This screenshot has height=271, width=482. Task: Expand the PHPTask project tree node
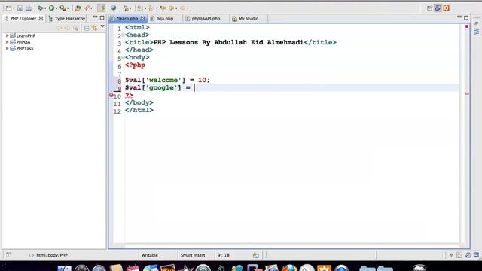7,48
